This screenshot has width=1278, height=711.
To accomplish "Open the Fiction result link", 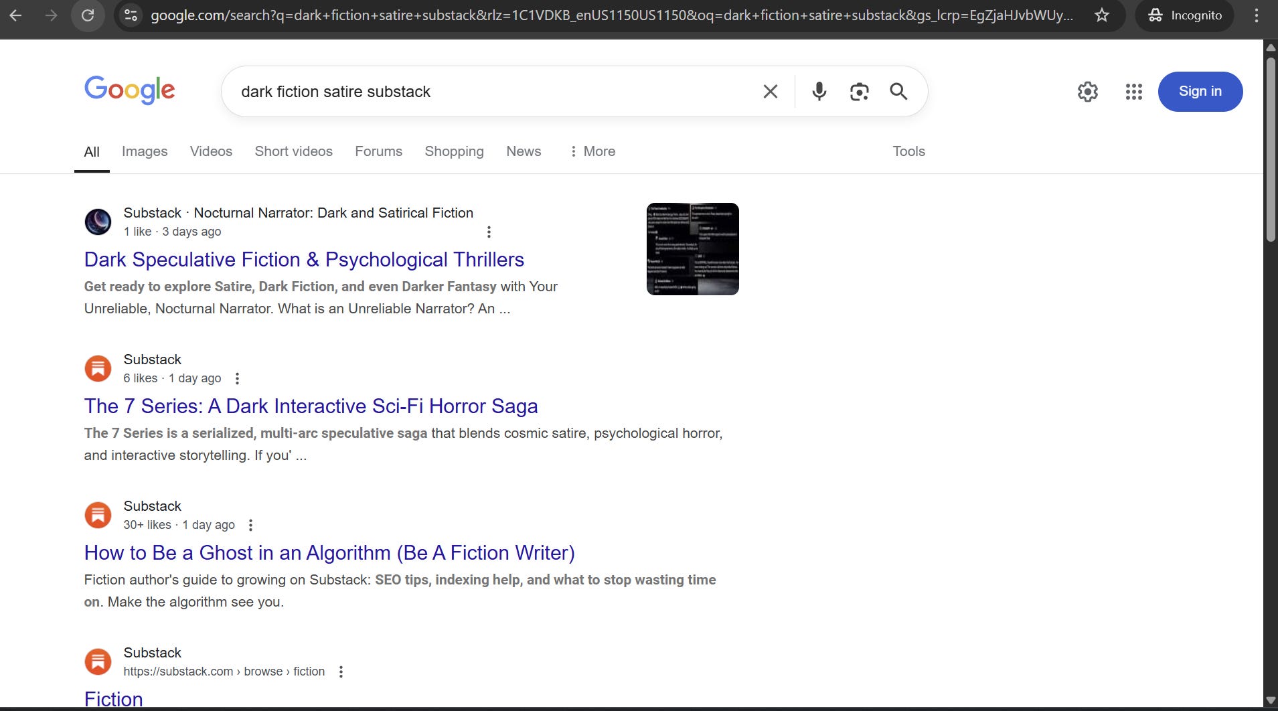I will point(114,699).
